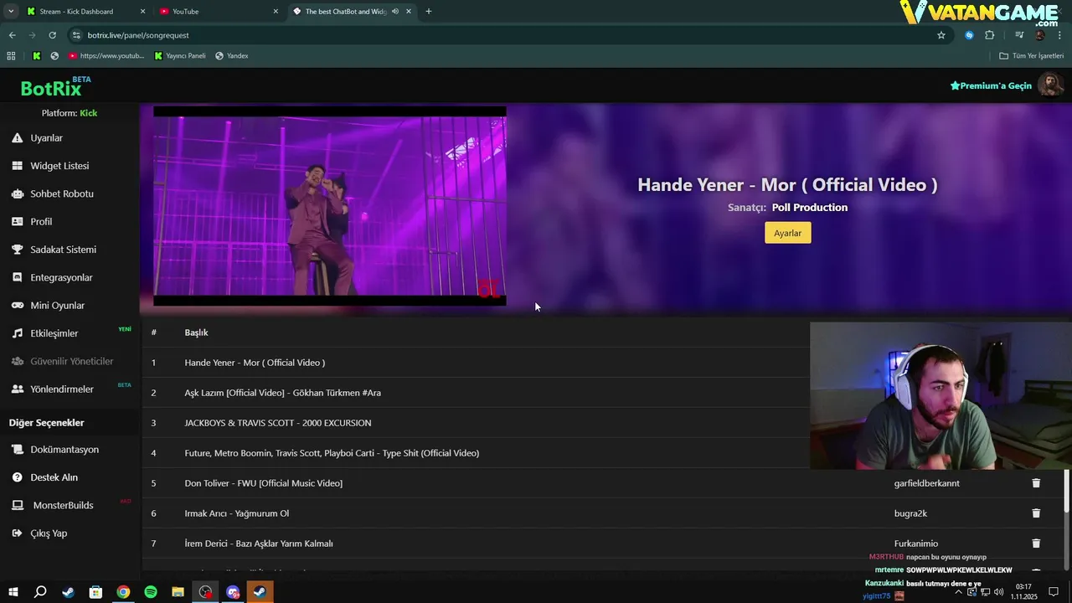Image resolution: width=1072 pixels, height=603 pixels.
Task: Open Spotify from the taskbar
Action: pyautogui.click(x=151, y=592)
